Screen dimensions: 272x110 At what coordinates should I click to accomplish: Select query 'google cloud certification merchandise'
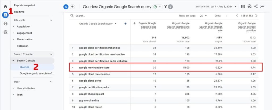[x=102, y=54]
